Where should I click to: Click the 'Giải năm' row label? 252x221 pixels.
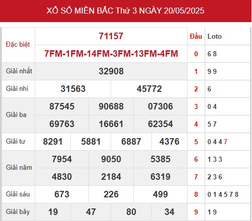click(19, 168)
